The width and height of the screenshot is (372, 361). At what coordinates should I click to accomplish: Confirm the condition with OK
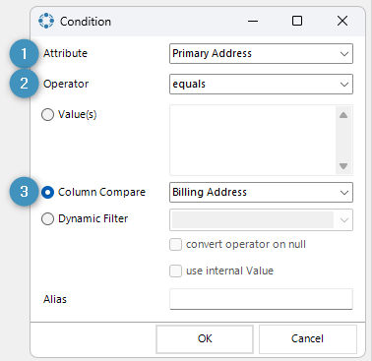205,338
